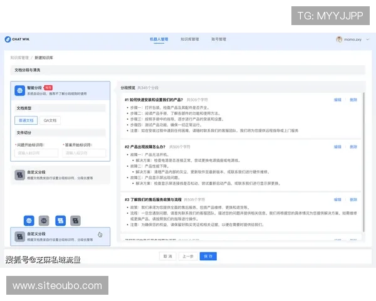Viewport: 376px width, 301px height.
Task: Open the momo.zxy account dropdown arrow
Action: 368,40
